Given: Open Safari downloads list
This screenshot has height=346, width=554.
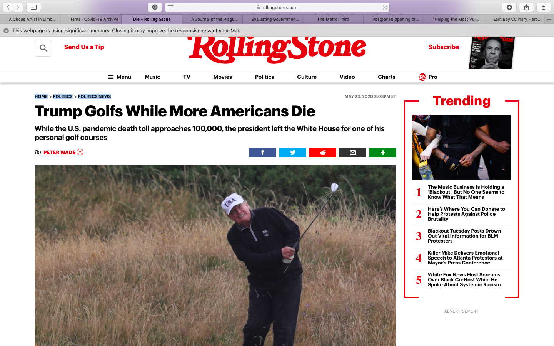Looking at the screenshot, I should (509, 7).
